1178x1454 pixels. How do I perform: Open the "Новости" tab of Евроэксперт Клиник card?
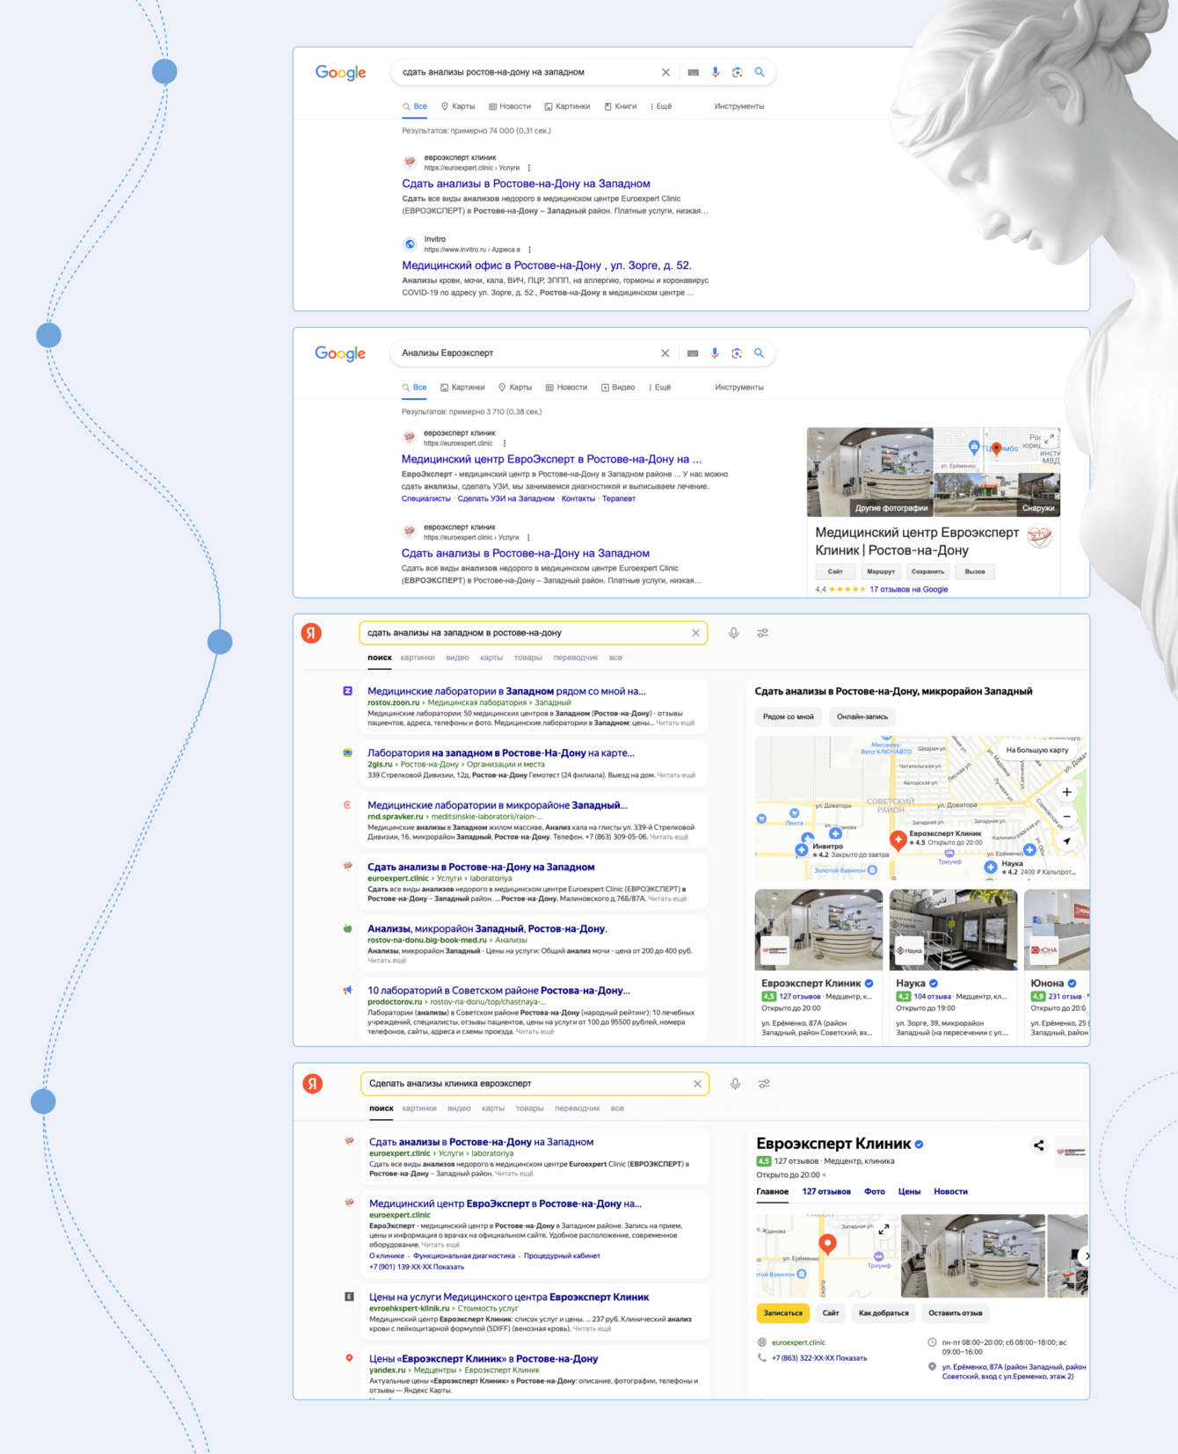950,1192
